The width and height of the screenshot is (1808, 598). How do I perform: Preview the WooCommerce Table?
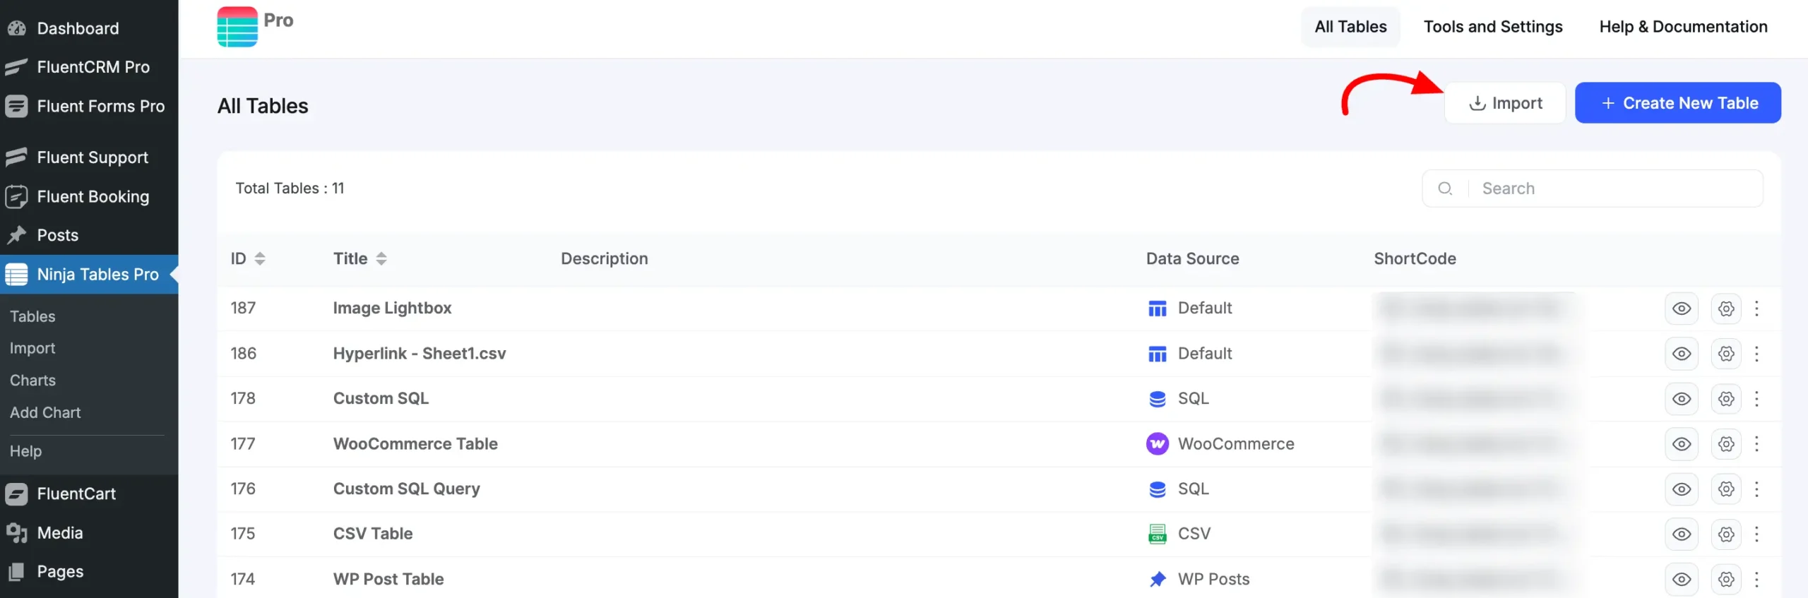click(1682, 444)
